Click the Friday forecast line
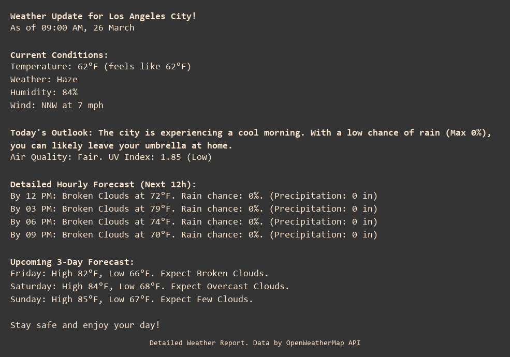510x357 pixels. (x=139, y=273)
